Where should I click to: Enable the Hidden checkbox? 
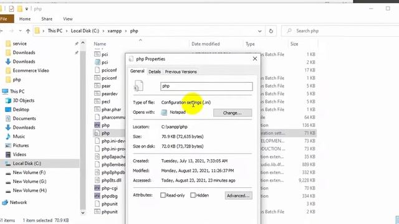point(193,195)
